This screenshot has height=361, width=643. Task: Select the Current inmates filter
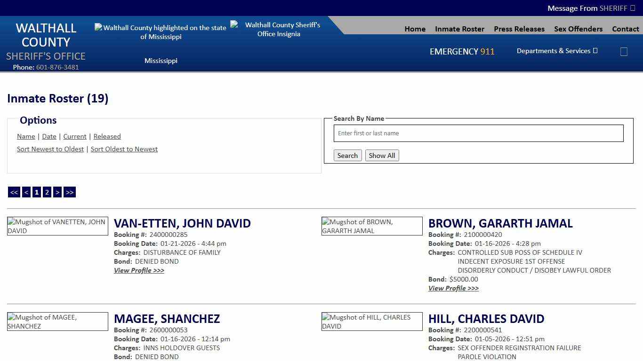click(x=74, y=136)
